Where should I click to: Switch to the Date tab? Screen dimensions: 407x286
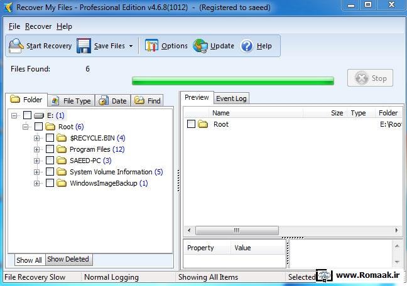[113, 100]
